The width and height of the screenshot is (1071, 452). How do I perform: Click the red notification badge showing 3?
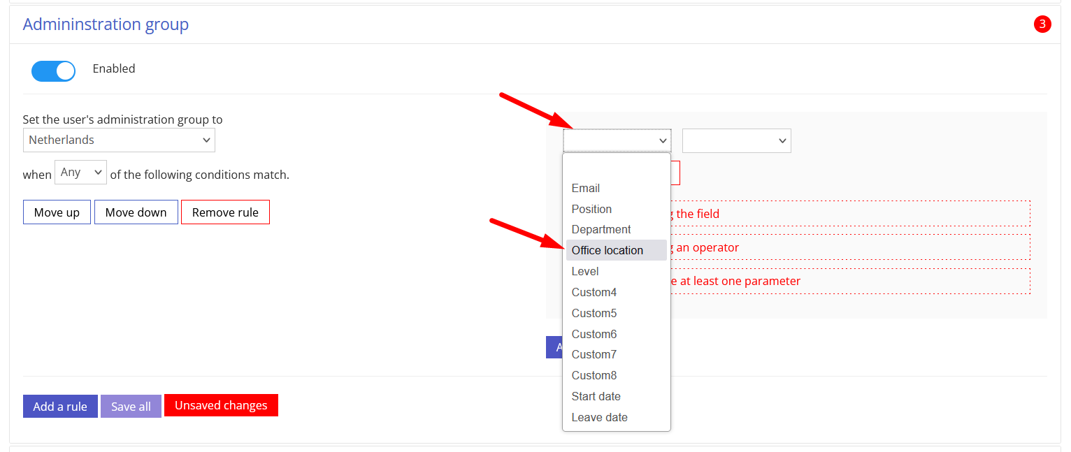click(1042, 24)
